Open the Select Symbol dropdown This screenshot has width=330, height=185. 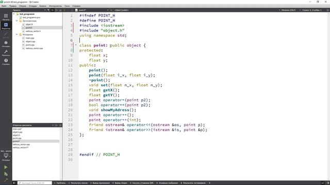[x=122, y=10]
